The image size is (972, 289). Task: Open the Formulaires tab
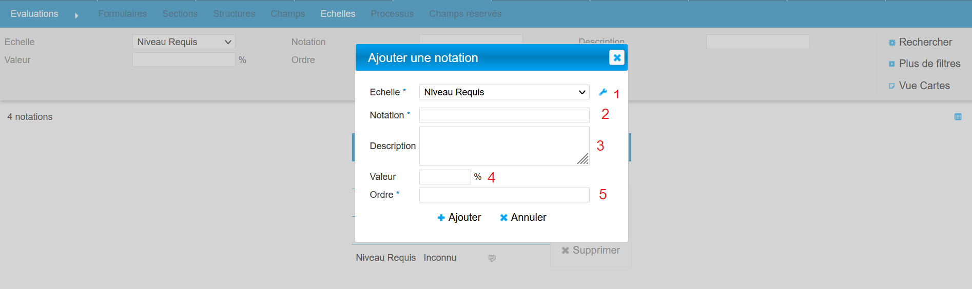click(x=122, y=14)
